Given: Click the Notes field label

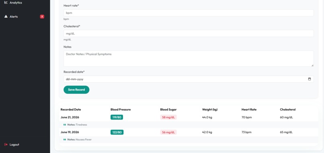Looking at the screenshot, I should tap(68, 47).
